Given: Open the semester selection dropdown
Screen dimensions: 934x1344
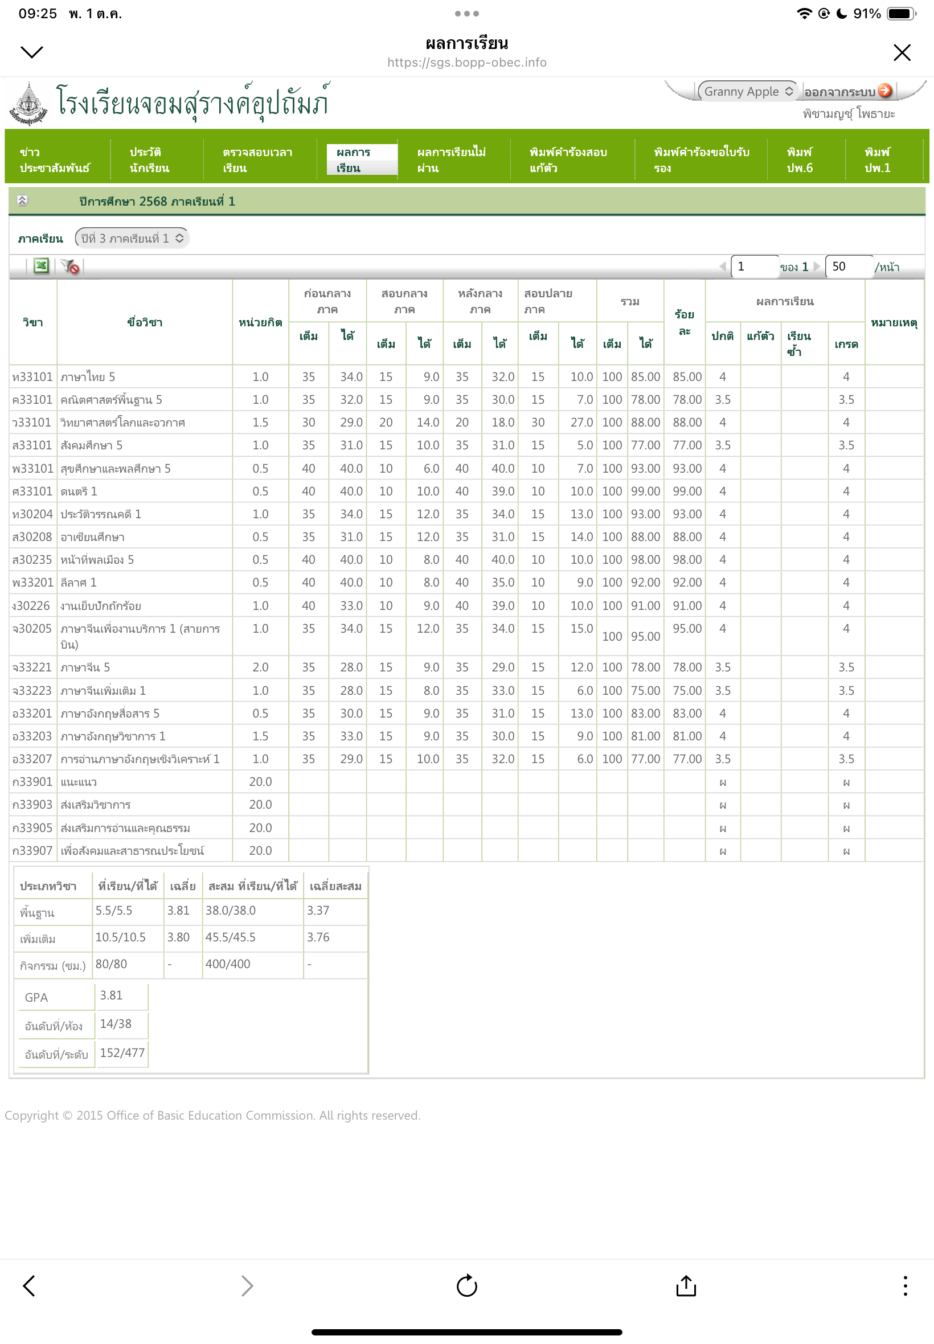Looking at the screenshot, I should click(x=132, y=238).
